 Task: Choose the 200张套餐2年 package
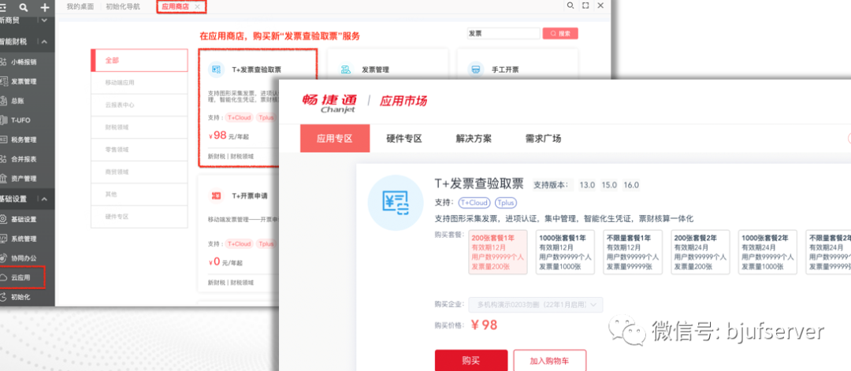point(700,252)
